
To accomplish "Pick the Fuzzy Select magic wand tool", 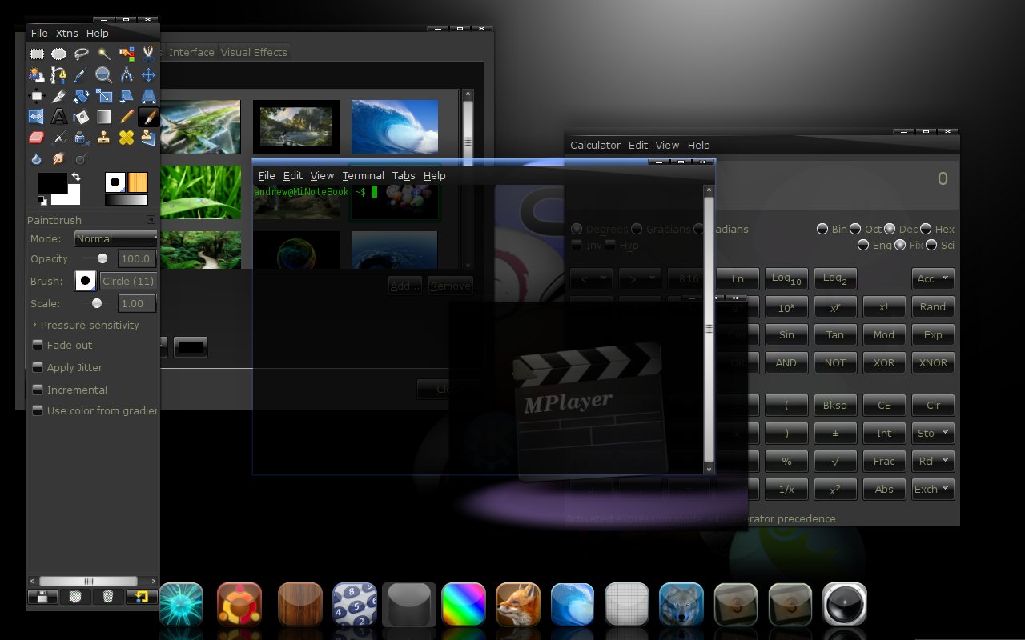I will point(104,54).
